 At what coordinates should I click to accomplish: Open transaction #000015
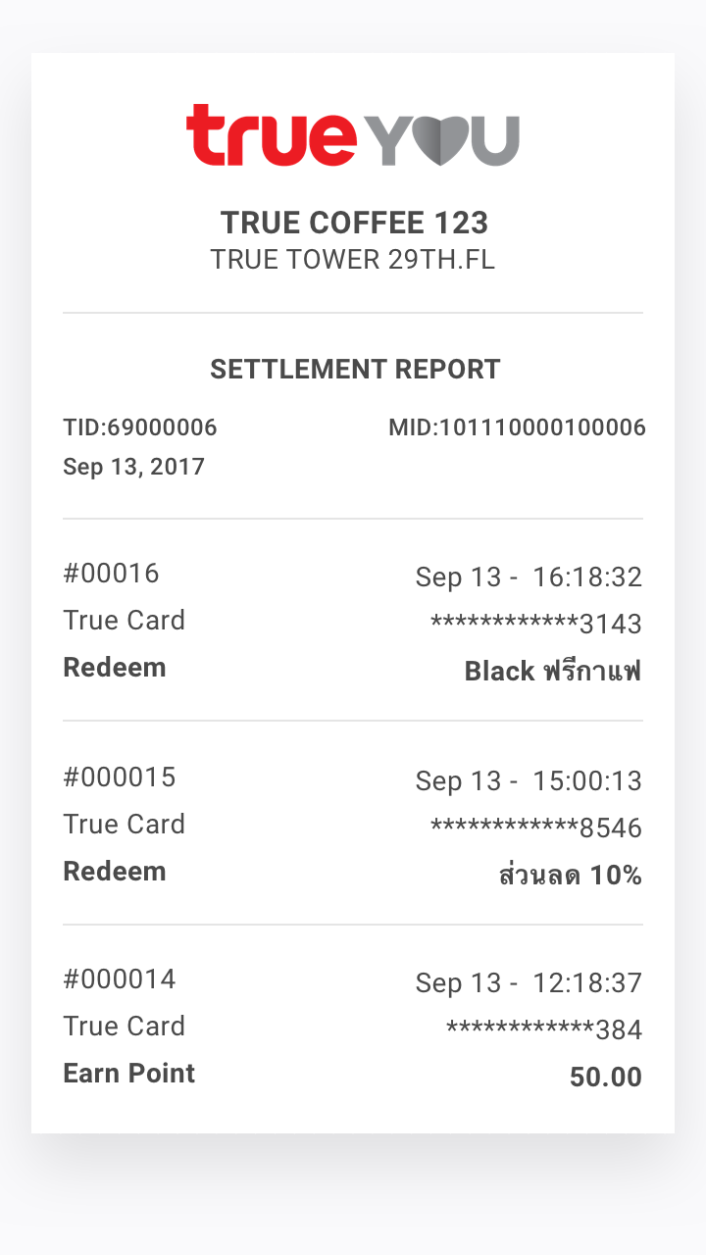353,824
